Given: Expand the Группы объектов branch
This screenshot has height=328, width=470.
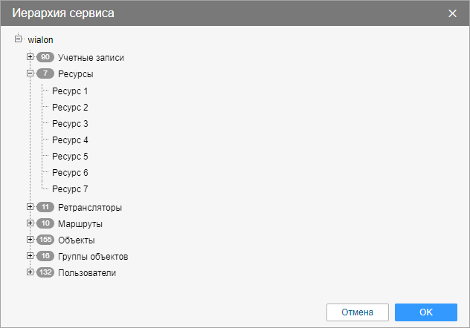Looking at the screenshot, I should click(x=30, y=256).
